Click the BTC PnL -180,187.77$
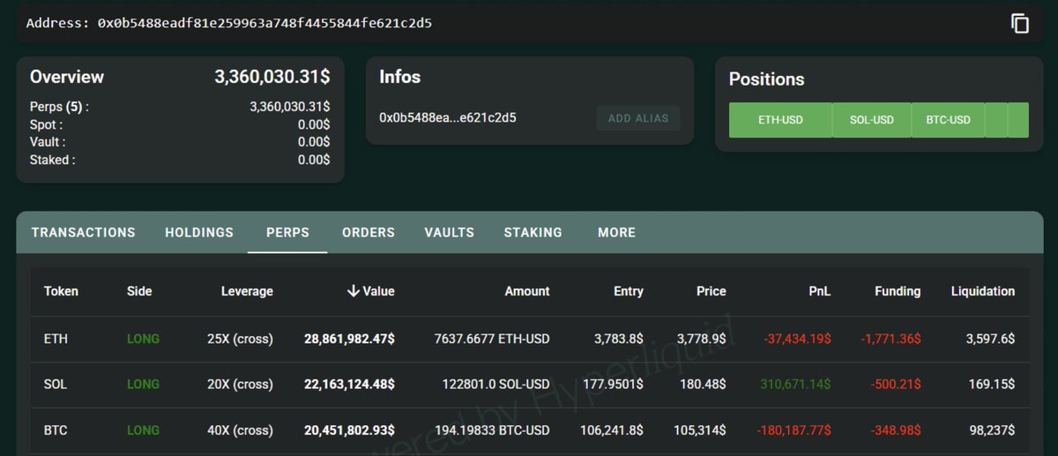1058x456 pixels. (793, 430)
